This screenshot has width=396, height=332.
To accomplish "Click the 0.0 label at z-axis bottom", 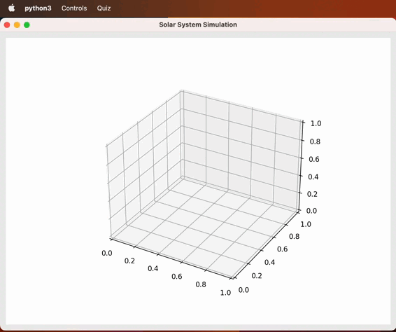I will point(311,211).
